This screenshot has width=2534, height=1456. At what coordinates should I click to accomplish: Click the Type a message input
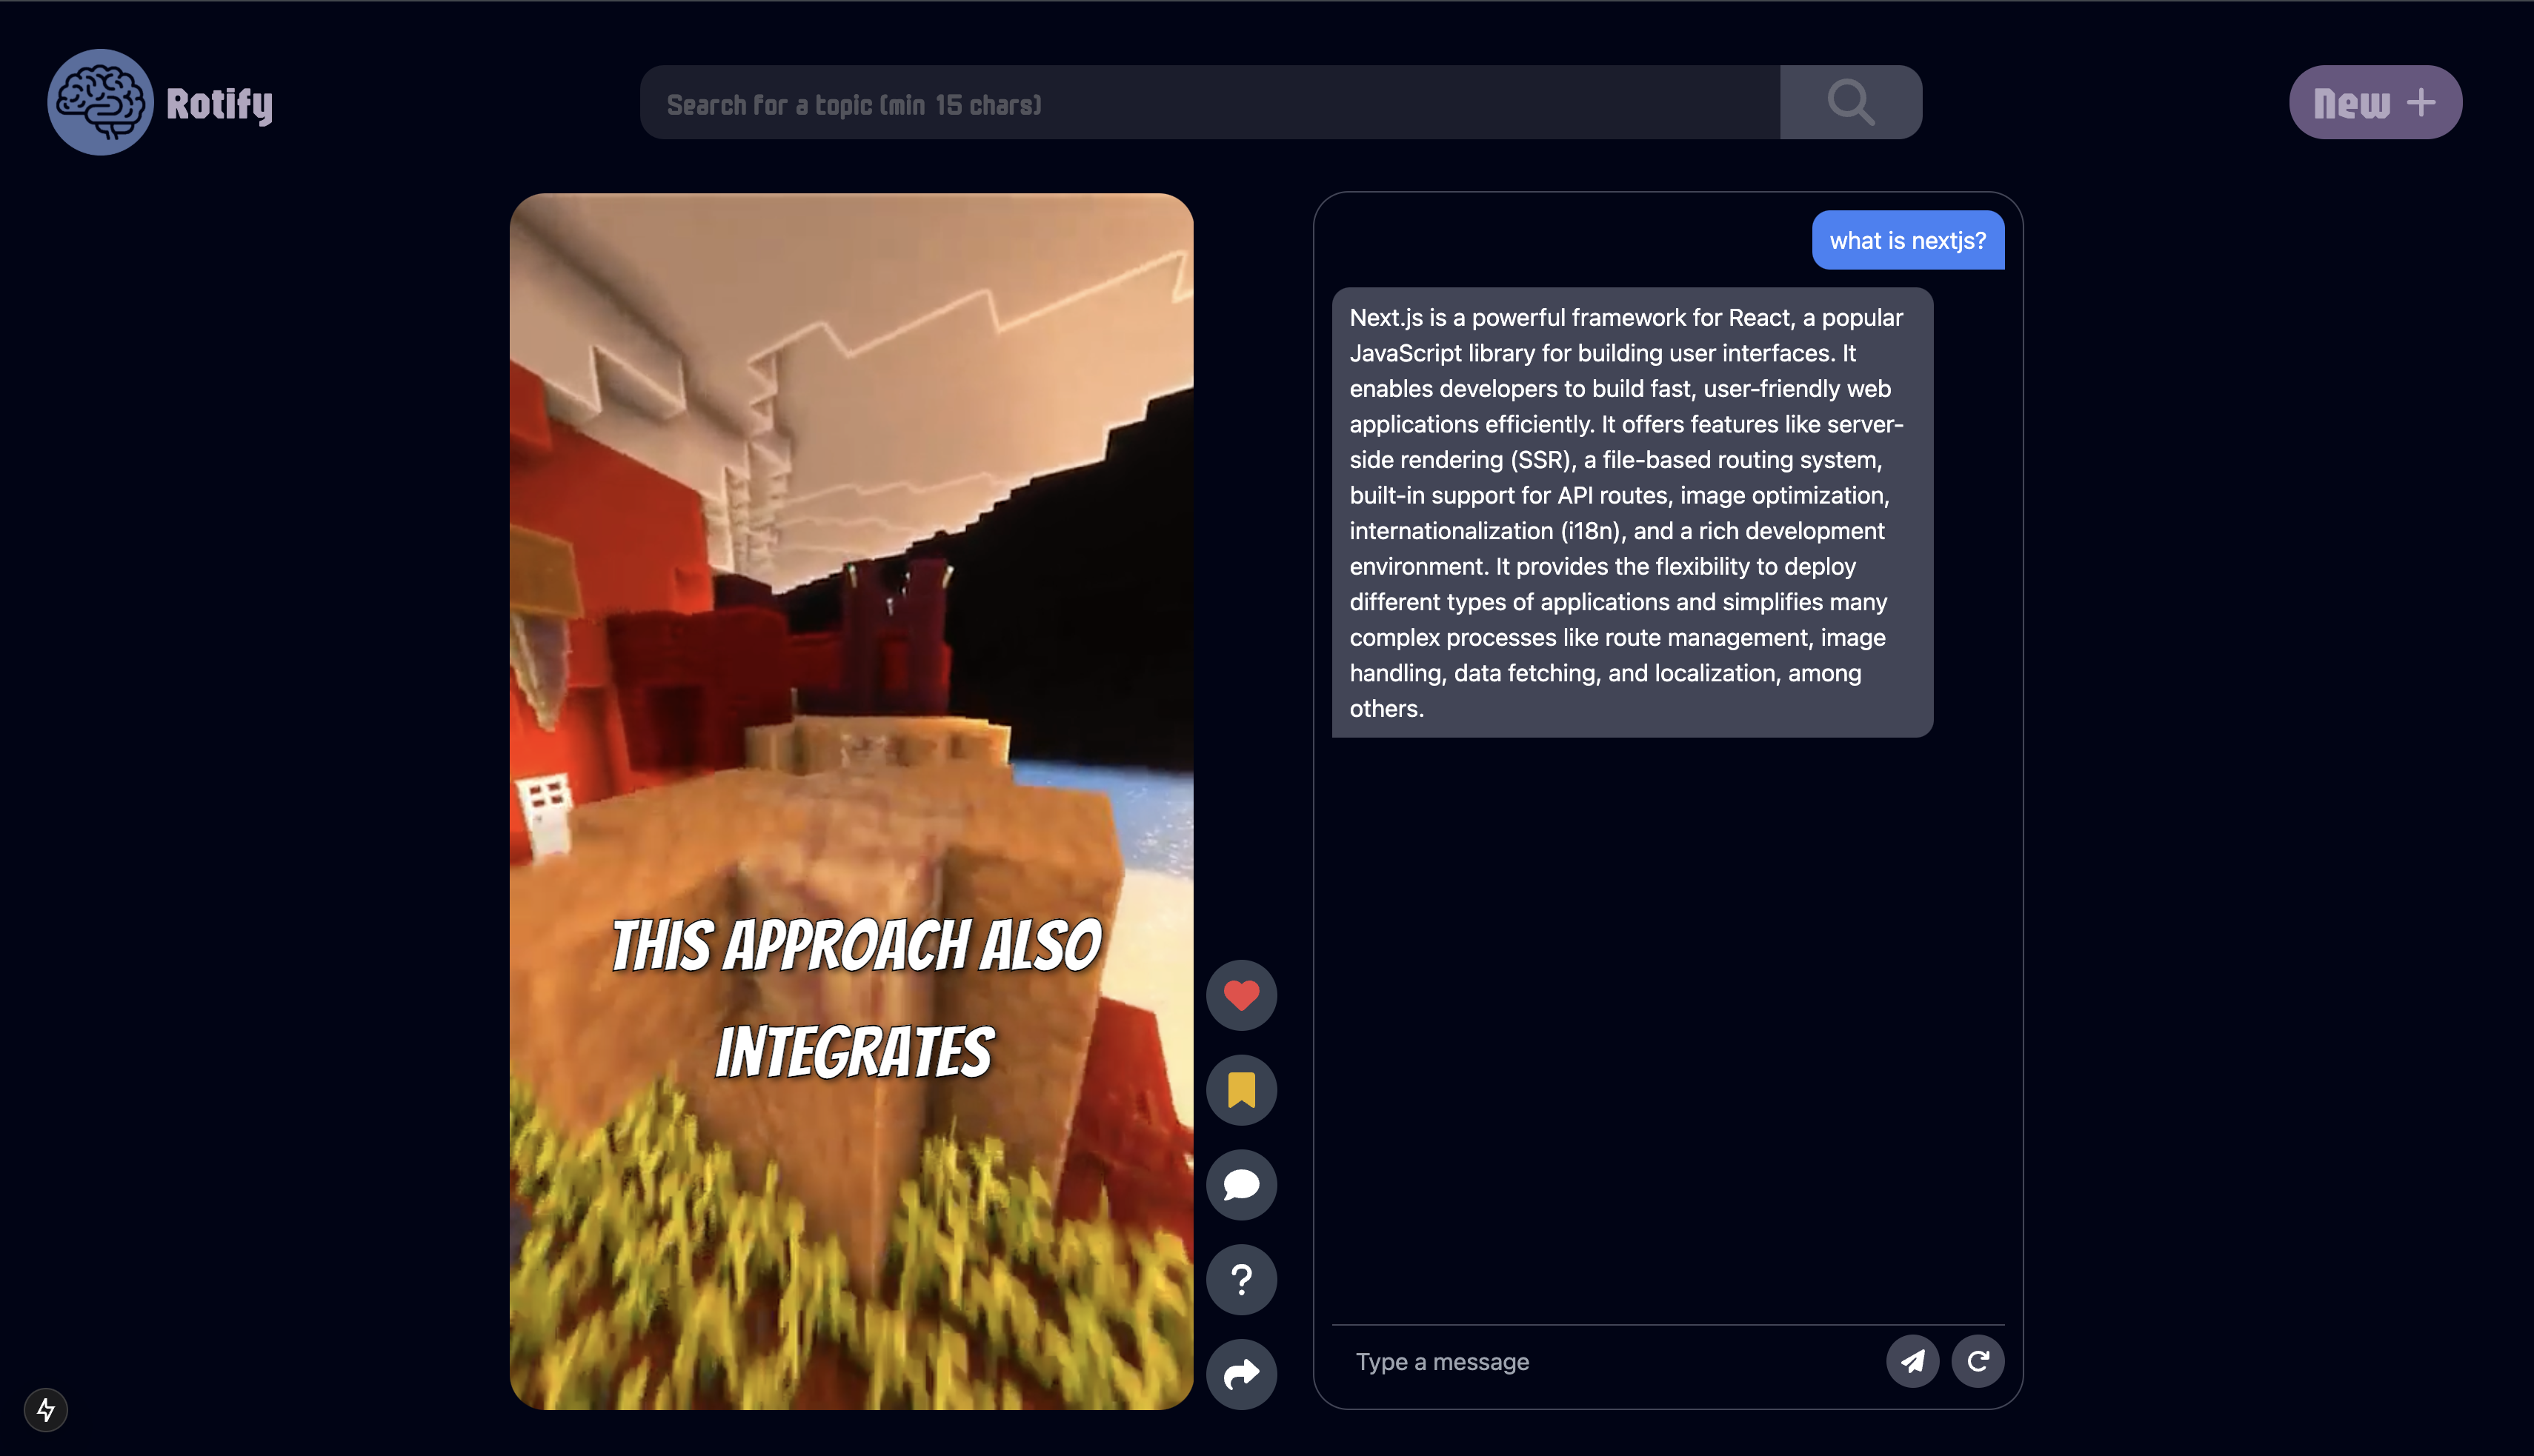pos(1600,1362)
